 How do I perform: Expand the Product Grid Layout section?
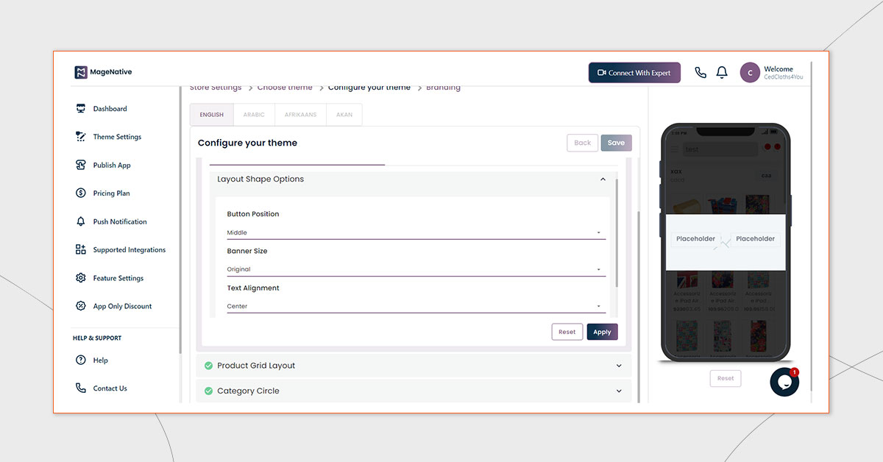[x=619, y=366]
